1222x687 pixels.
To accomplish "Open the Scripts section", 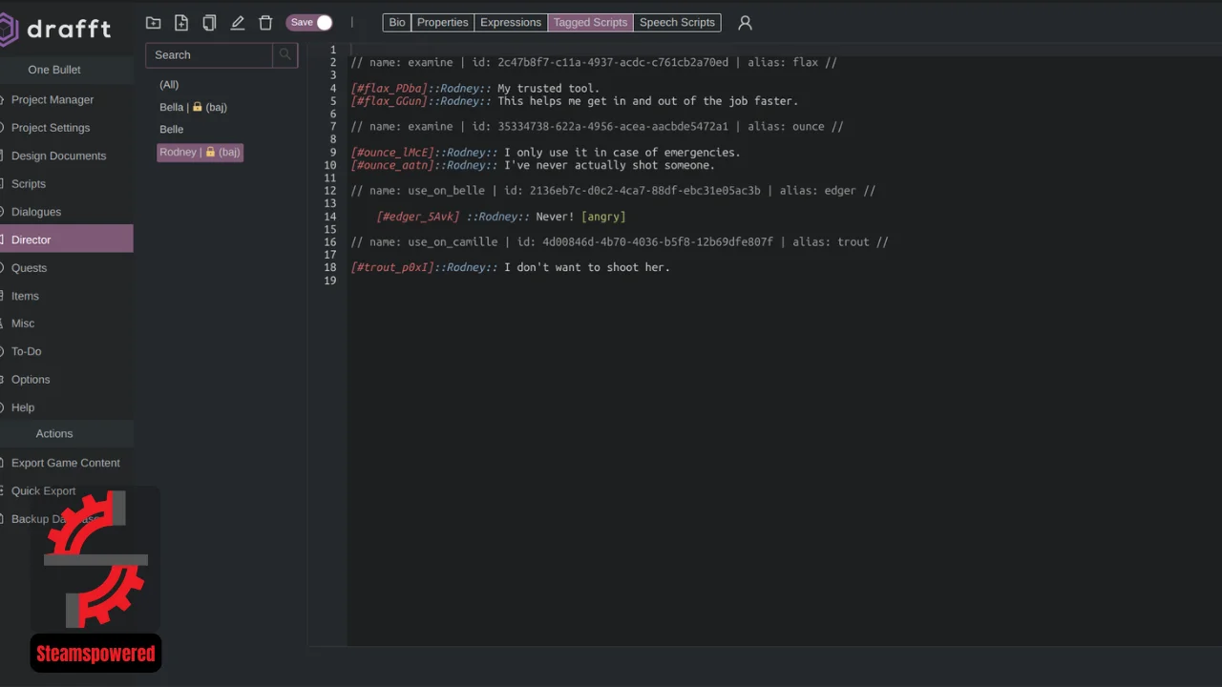I will coord(29,183).
